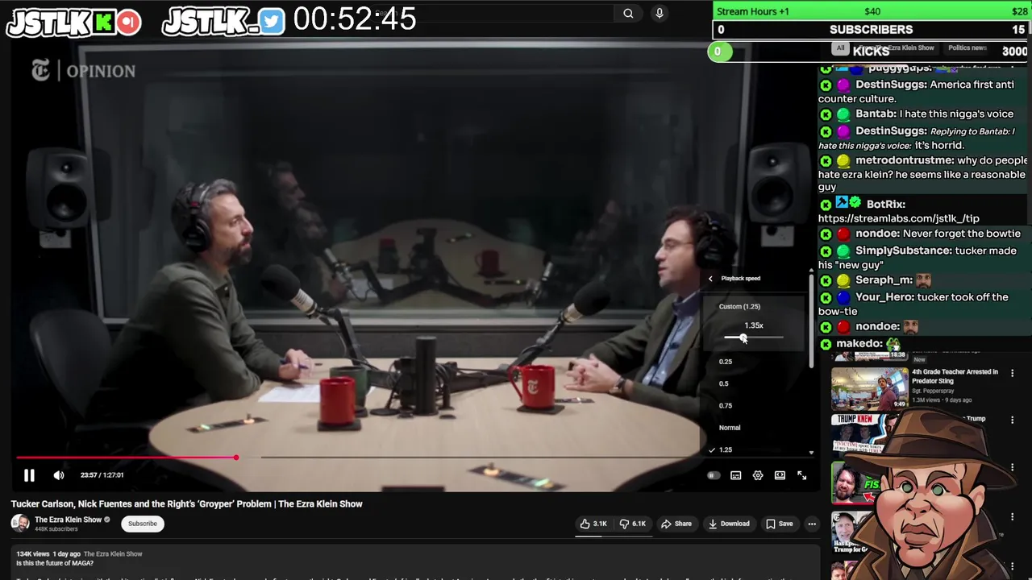
Task: Turn on subtitles with the captions icon
Action: click(735, 475)
